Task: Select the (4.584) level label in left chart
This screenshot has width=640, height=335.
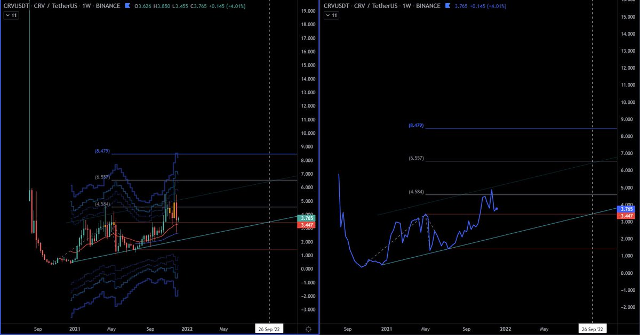Action: [x=102, y=204]
